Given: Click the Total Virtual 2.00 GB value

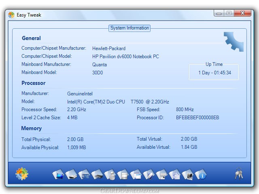Looking at the screenshot, I should coord(189,139).
